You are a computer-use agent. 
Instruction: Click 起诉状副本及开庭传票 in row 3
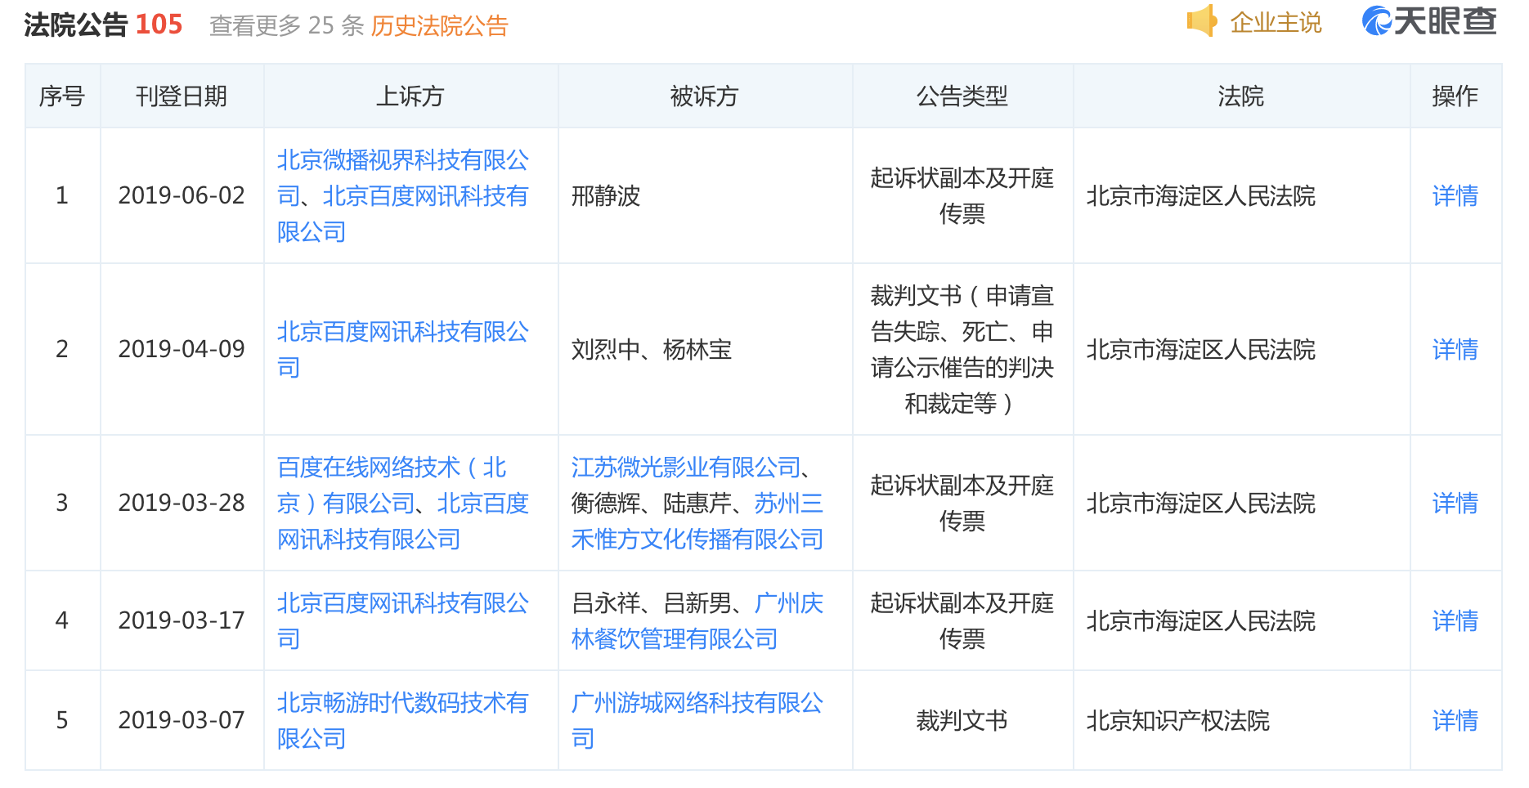tap(962, 504)
